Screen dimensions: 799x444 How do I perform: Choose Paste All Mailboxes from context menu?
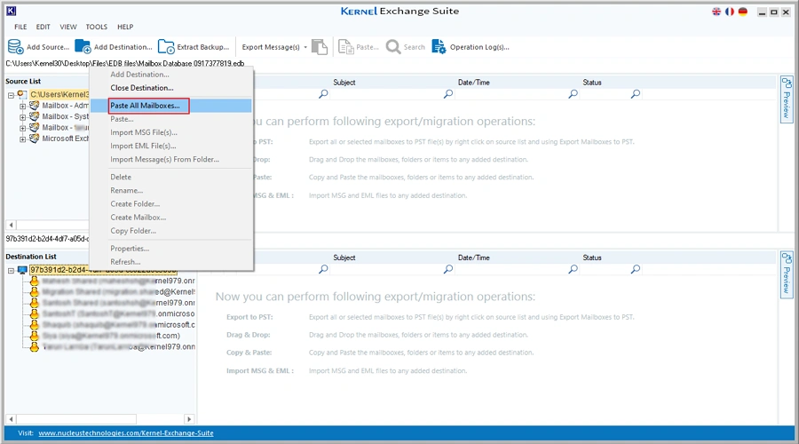145,106
